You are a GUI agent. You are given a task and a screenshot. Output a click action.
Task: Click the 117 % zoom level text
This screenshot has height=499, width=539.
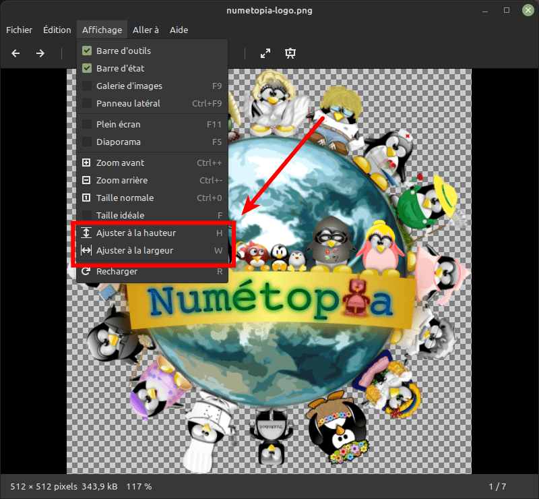tap(139, 487)
